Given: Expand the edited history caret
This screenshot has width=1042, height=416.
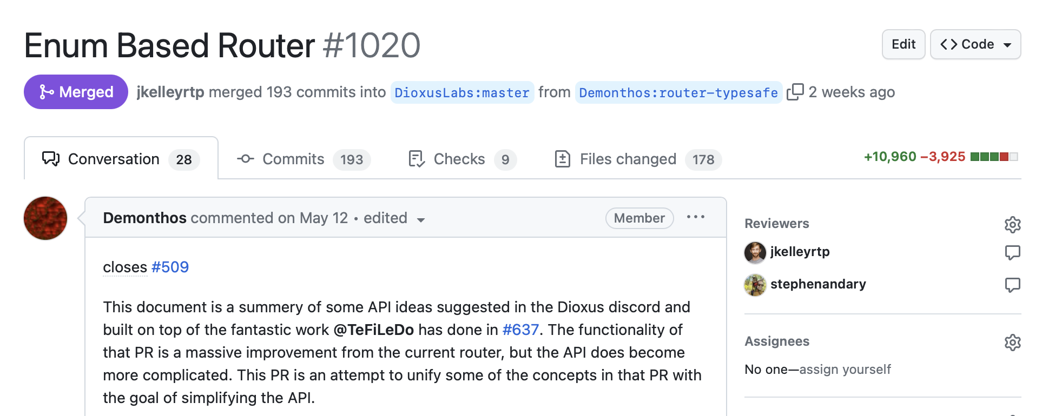Looking at the screenshot, I should click(x=421, y=219).
